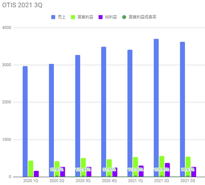Click the 営業利益成長率 legend dot
The image size is (205, 185).
[x=124, y=17]
